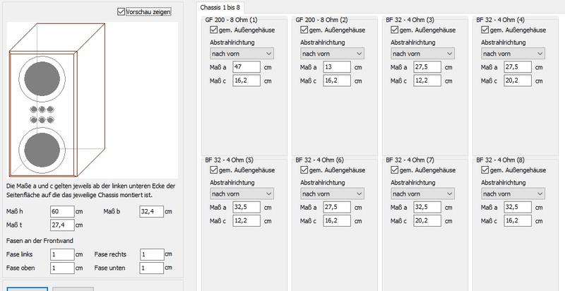Viewport: 565px width, 291px height.
Task: Uncheck gem. Außengehäuse for GF 200 chassis 1
Action: [x=215, y=30]
